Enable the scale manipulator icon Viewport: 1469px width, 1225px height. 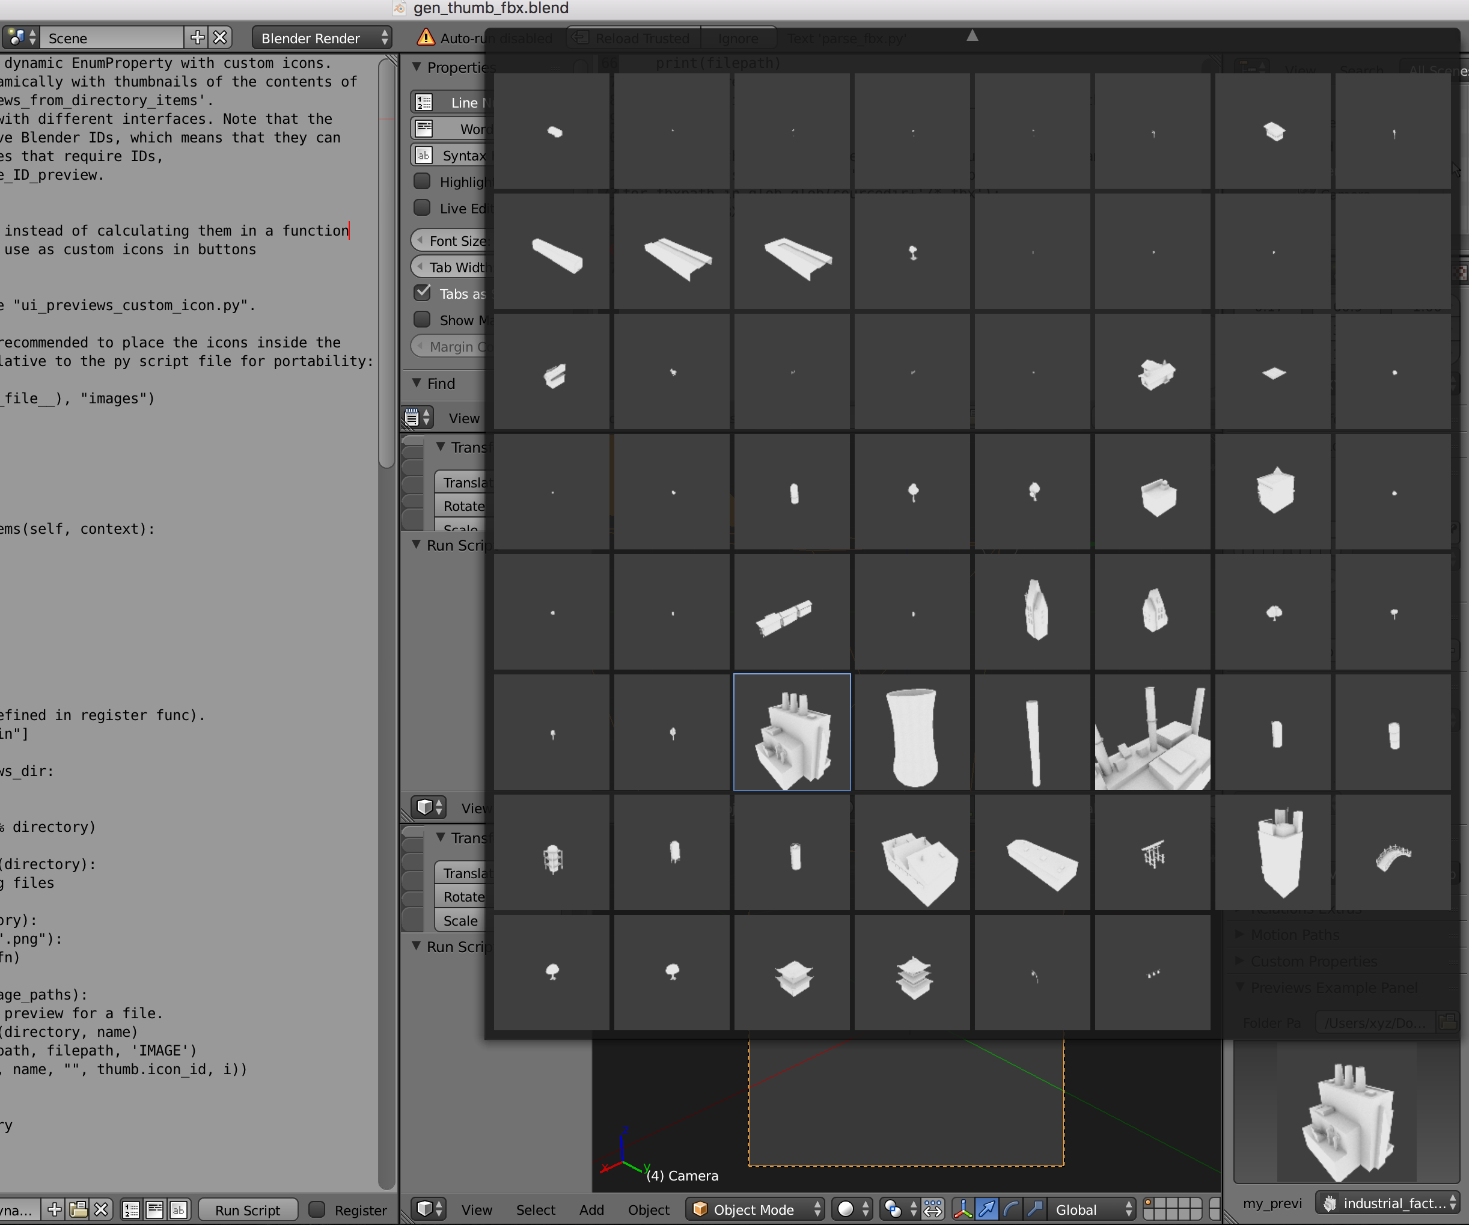1035,1209
